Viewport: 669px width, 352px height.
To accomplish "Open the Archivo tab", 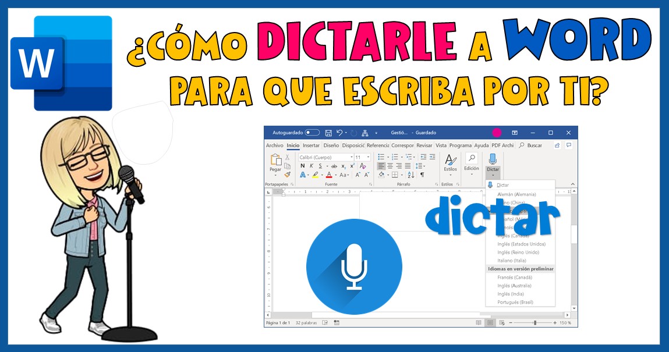I will pos(274,145).
